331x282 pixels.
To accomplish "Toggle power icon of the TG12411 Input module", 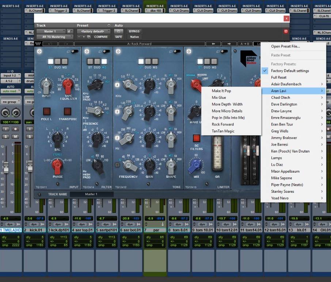I will (x=39, y=51).
